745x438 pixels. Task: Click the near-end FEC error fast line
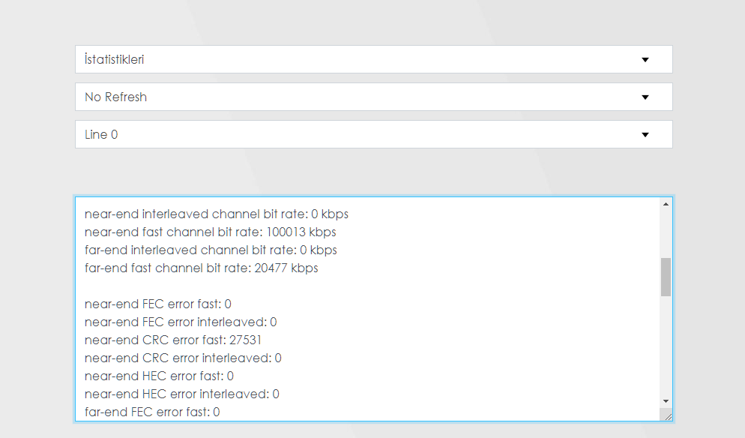coord(157,304)
